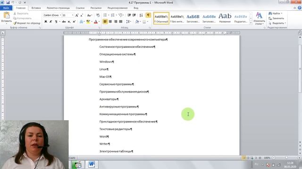Viewport: 302px width, 169px height.
Task: Switch to the Вставка tab
Action: click(36, 8)
